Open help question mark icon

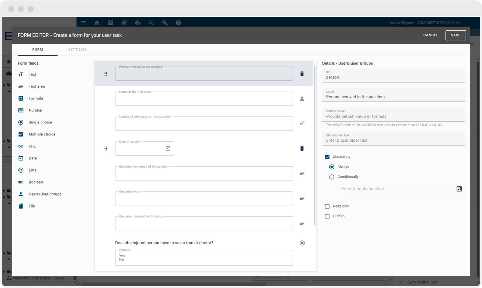179,23
